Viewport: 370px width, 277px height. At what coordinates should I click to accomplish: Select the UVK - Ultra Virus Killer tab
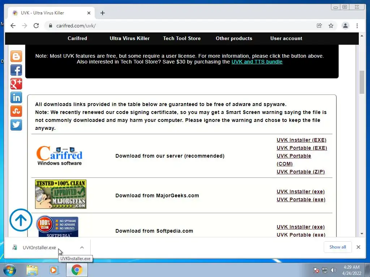click(51, 13)
